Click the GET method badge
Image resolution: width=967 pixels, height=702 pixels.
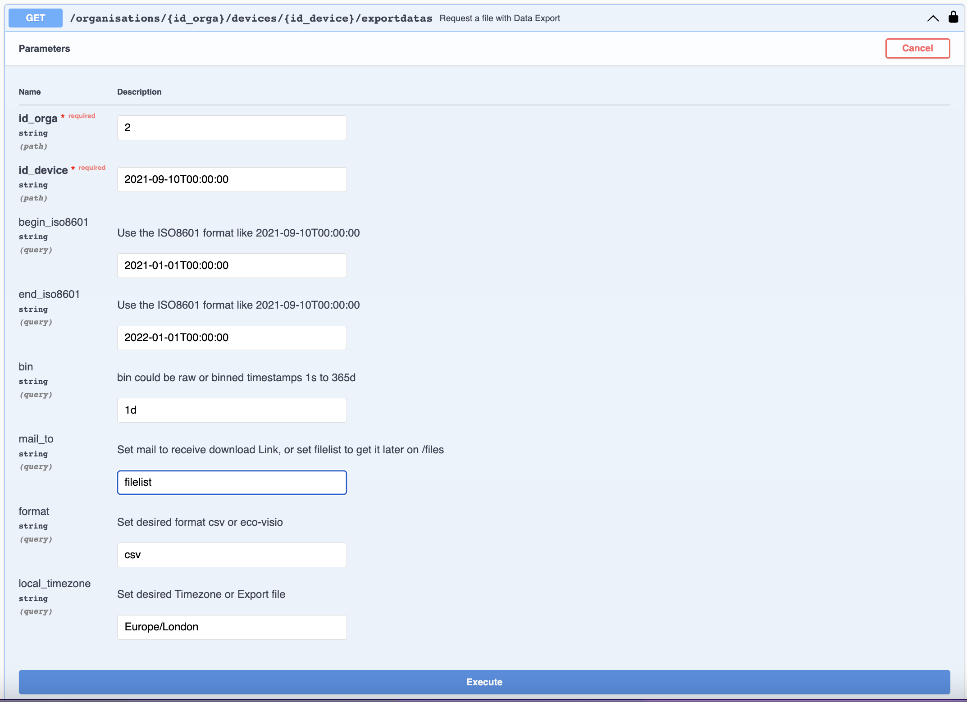pyautogui.click(x=36, y=18)
